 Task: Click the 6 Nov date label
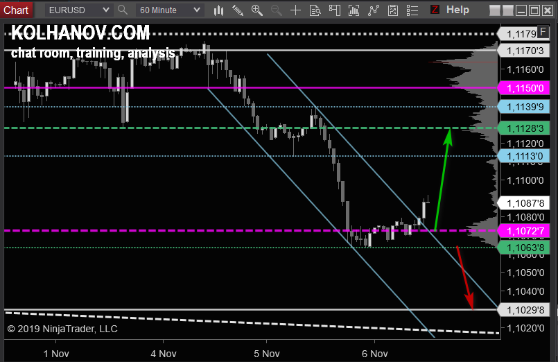pyautogui.click(x=375, y=354)
